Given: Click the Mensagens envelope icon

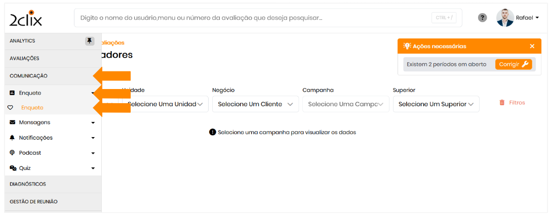Looking at the screenshot, I should [x=12, y=122].
